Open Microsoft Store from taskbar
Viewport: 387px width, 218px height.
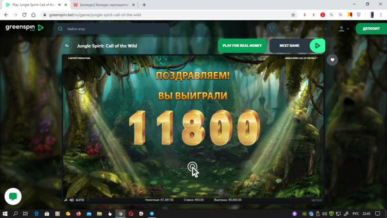[47, 214]
